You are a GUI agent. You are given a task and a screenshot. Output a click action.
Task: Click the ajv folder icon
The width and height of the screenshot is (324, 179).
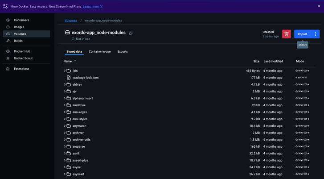[69, 91]
